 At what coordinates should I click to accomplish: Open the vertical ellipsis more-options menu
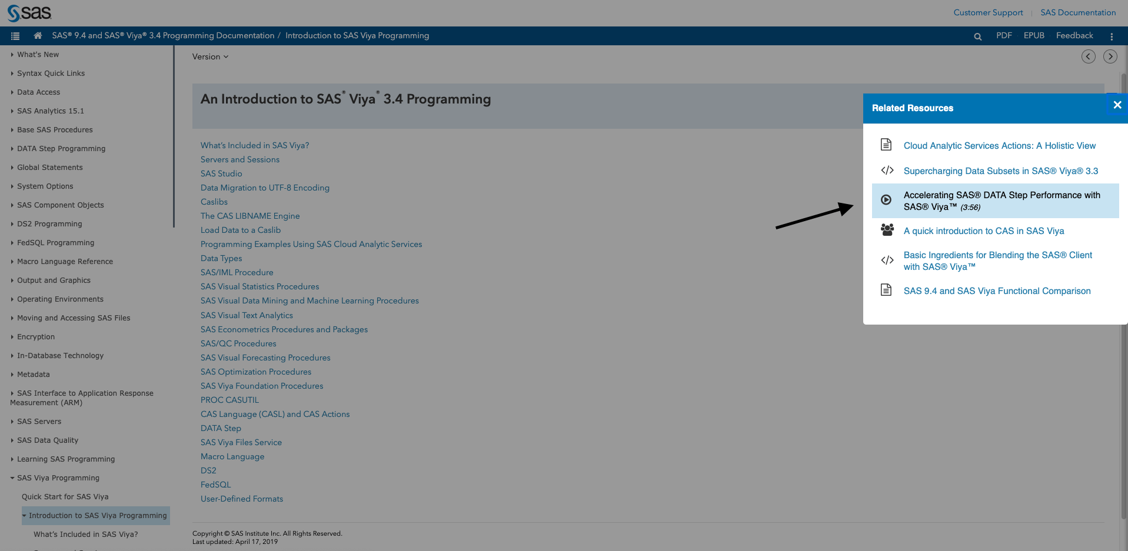pyautogui.click(x=1112, y=36)
